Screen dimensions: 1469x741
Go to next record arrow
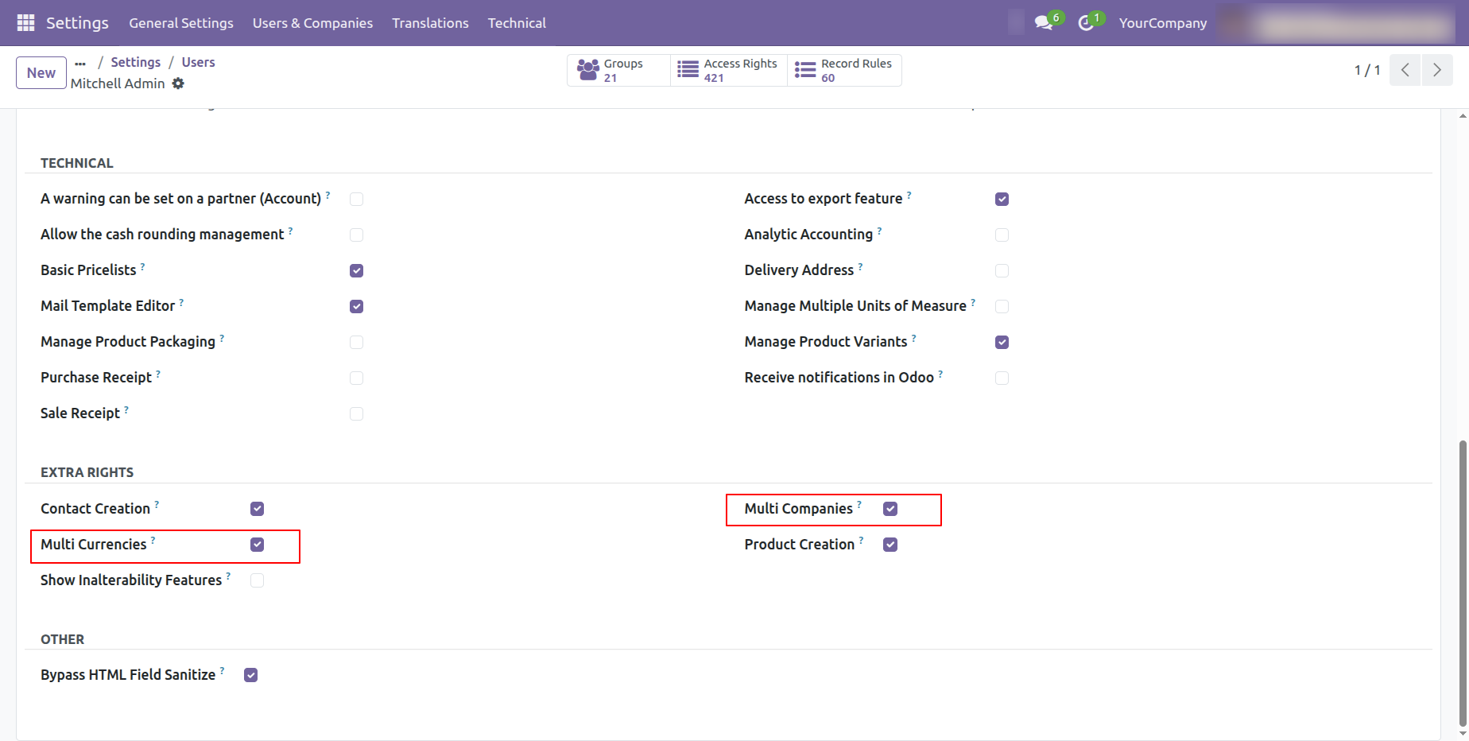[x=1436, y=70]
